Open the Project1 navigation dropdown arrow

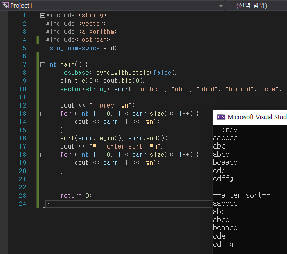coord(221,6)
